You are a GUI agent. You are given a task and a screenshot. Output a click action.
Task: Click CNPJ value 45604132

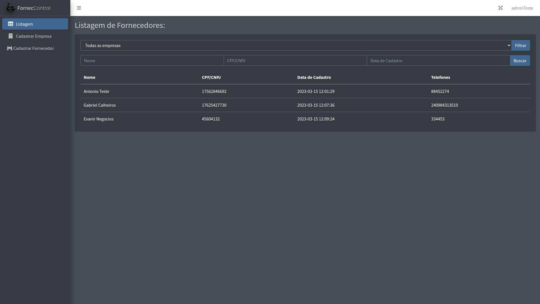click(x=211, y=119)
